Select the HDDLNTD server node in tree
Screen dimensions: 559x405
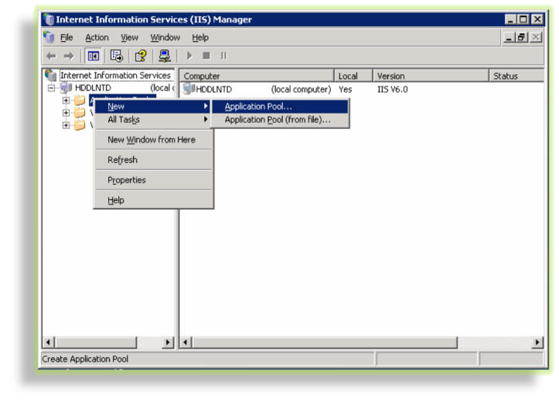[93, 87]
